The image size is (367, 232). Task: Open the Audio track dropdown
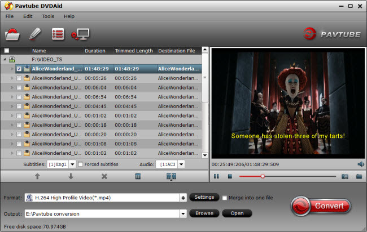click(181, 164)
